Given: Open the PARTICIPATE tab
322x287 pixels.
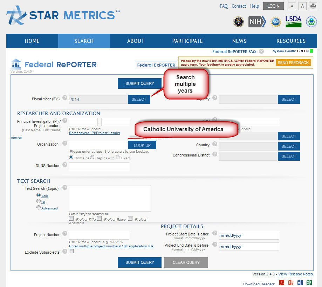Looking at the screenshot, I should click(187, 41).
